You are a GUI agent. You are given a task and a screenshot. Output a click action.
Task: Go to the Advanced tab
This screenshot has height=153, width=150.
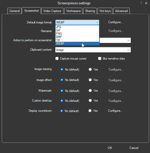[x=121, y=11]
